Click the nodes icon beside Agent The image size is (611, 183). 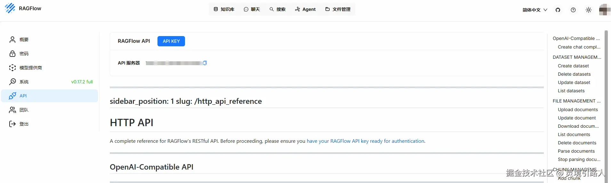coord(298,9)
